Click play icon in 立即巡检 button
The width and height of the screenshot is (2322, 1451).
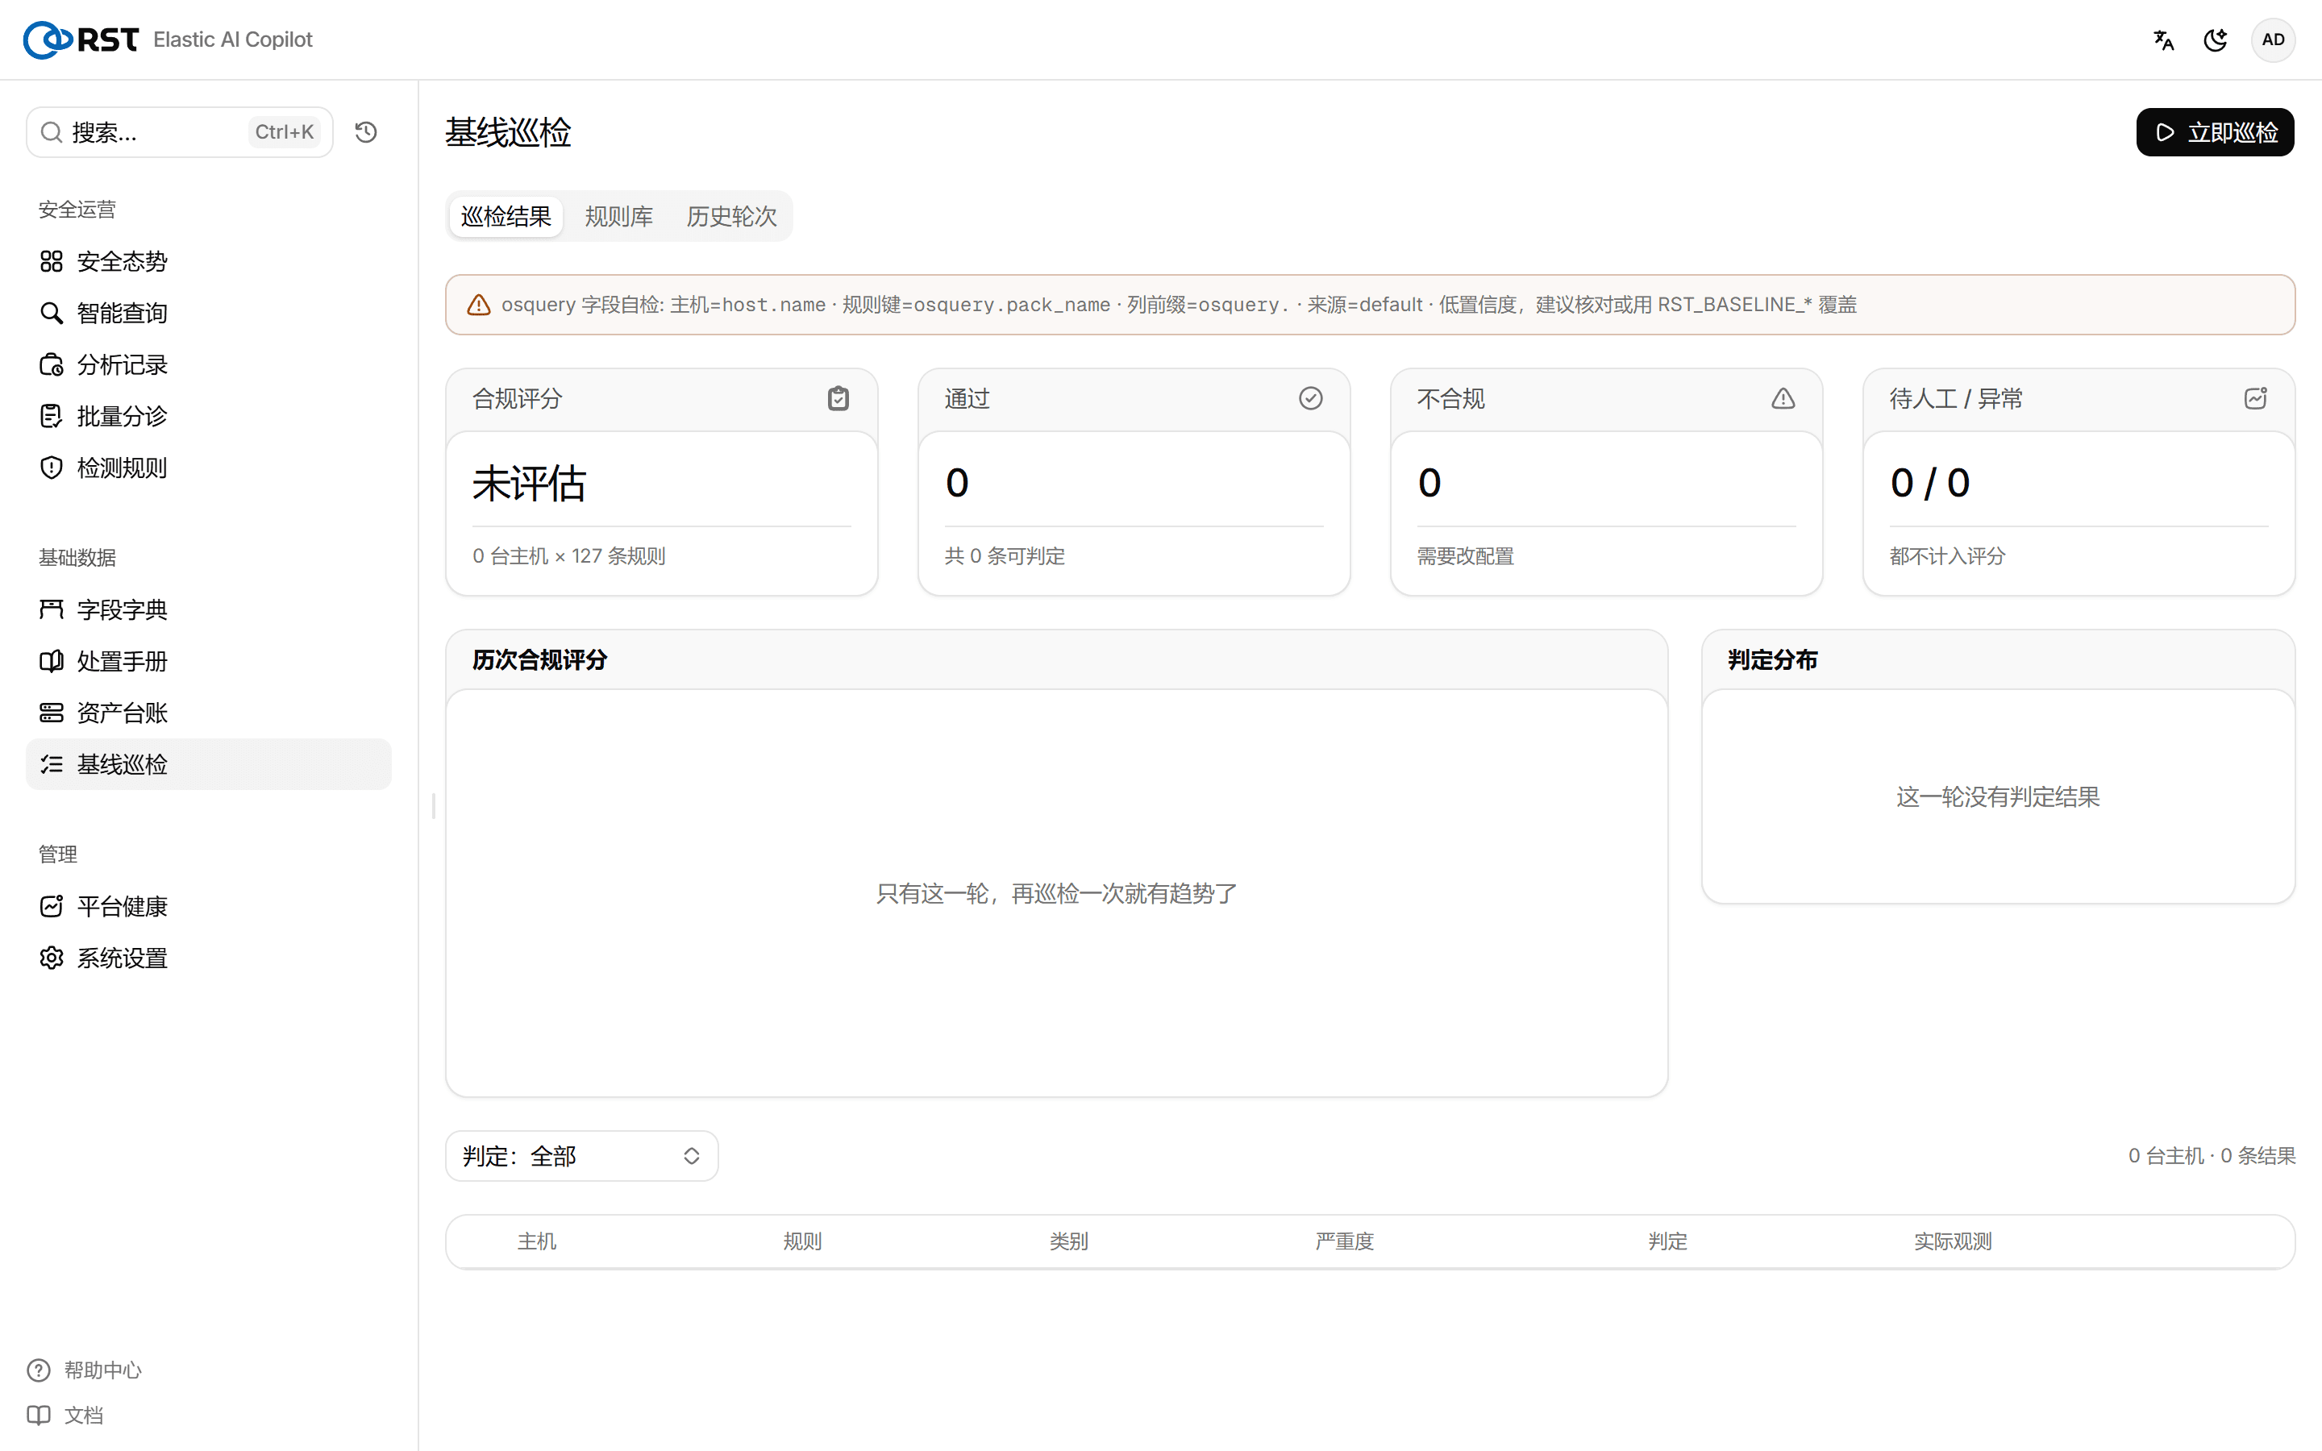2166,132
